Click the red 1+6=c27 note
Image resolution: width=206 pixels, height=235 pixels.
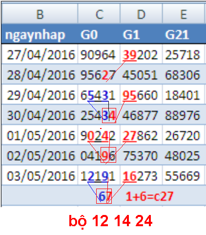(x=149, y=196)
